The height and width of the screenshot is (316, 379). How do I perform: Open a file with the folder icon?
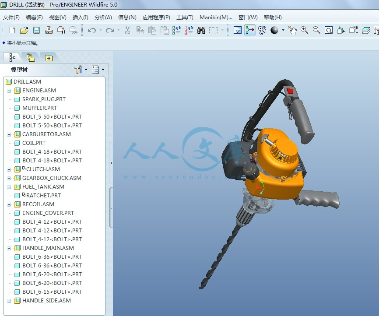(24, 30)
